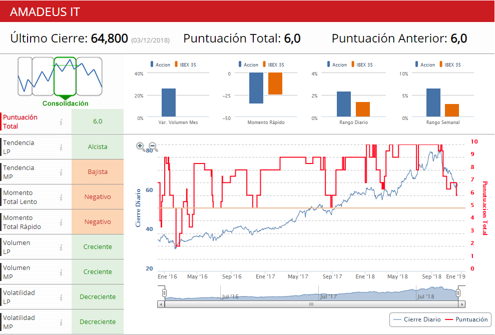
Task: Toggle Cierre Diario series in main chart legend
Action: pos(417,319)
